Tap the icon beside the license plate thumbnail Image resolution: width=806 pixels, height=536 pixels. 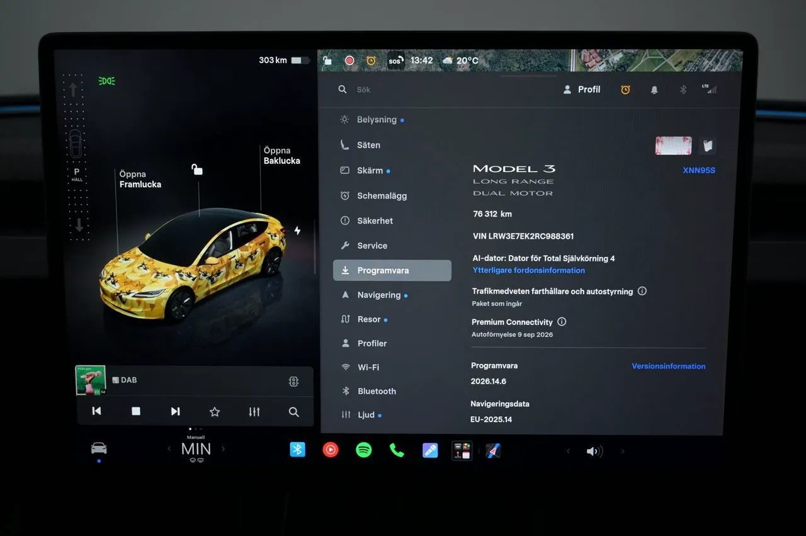707,146
